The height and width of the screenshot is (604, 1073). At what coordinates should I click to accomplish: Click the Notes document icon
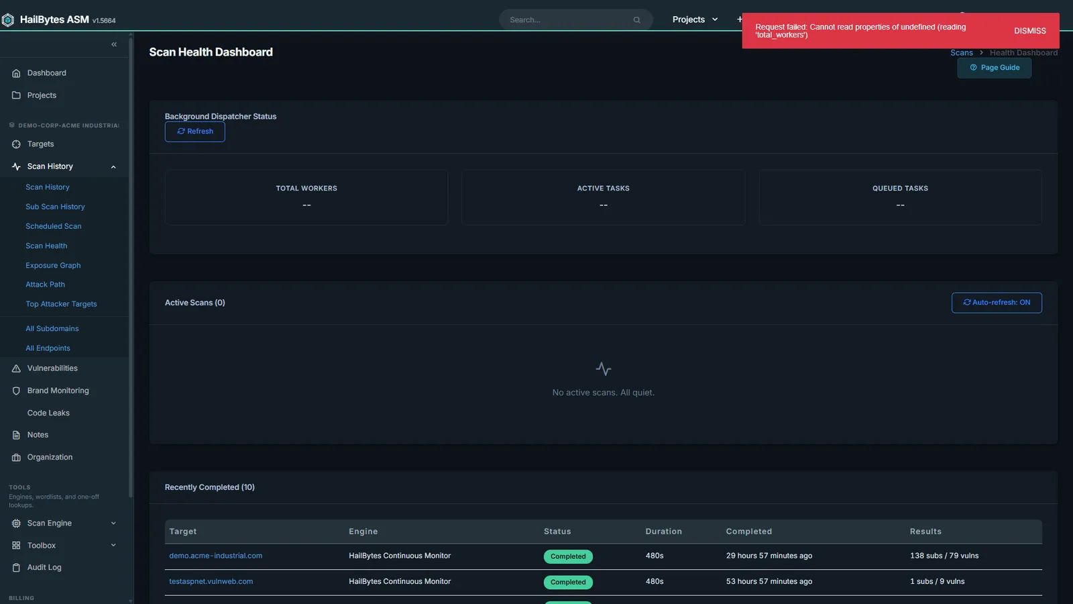pyautogui.click(x=16, y=435)
